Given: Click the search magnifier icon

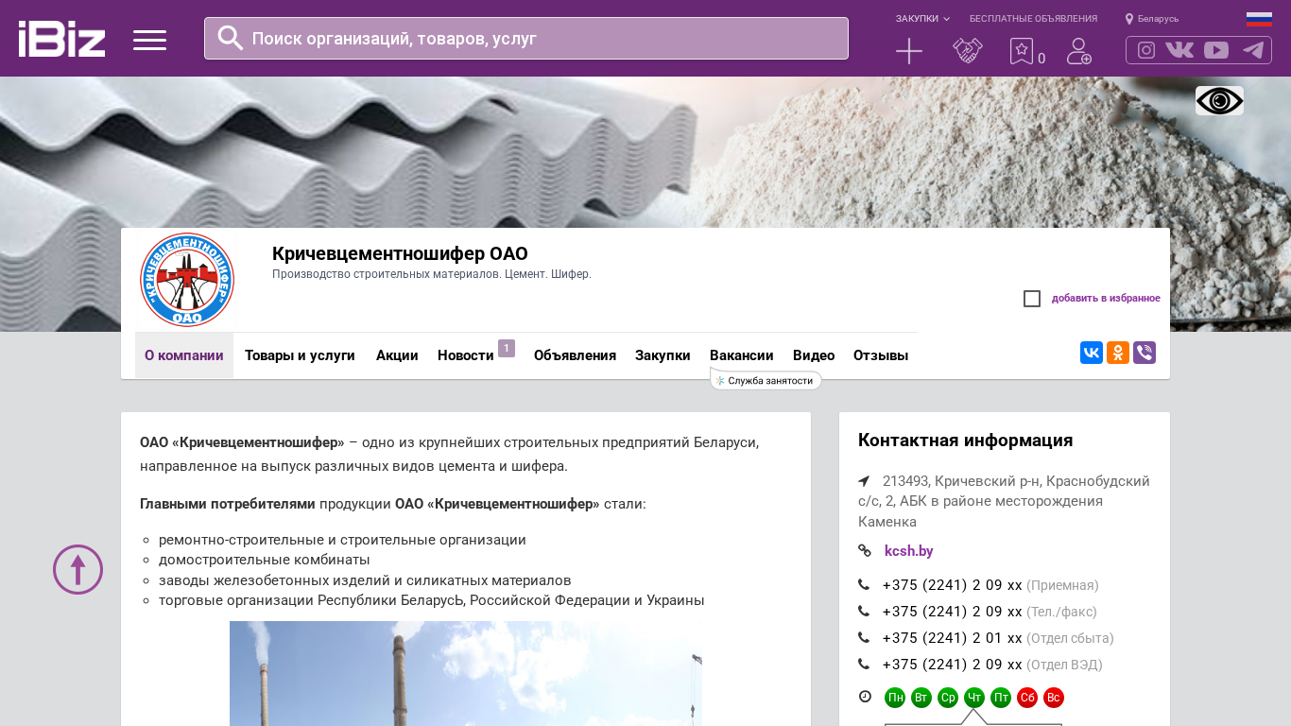Looking at the screenshot, I should (x=231, y=38).
